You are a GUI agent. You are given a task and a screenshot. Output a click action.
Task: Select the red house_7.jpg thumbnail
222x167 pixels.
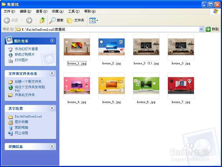point(181,86)
